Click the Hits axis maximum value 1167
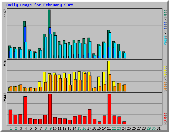Screen dimensions: 169x132 [x=5, y=13]
